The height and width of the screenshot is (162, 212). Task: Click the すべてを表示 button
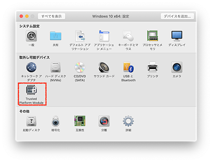[x=51, y=16]
